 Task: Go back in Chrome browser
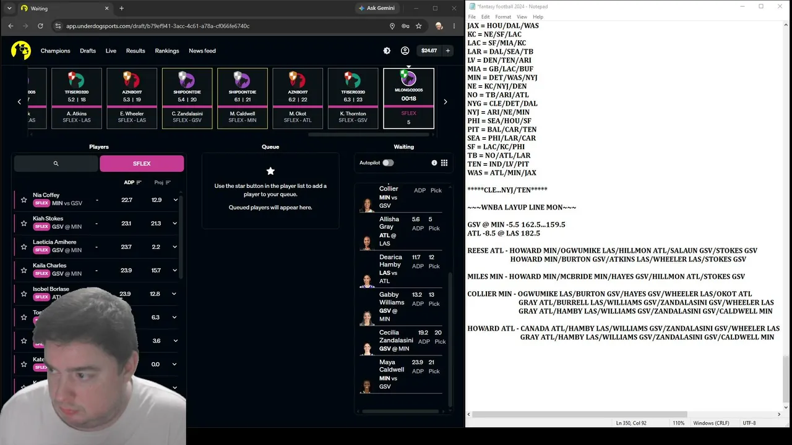[x=11, y=26]
